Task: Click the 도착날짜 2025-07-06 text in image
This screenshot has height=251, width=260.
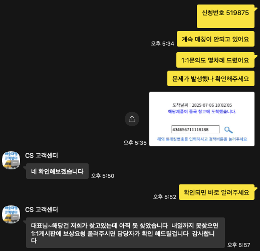Action: point(202,105)
